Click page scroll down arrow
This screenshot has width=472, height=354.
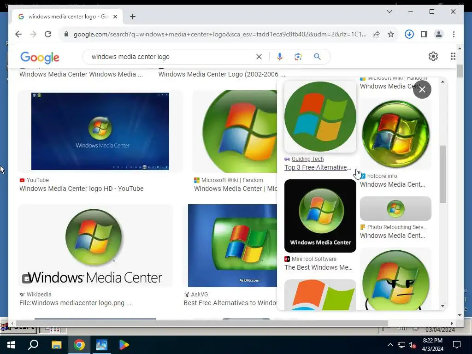(460, 315)
